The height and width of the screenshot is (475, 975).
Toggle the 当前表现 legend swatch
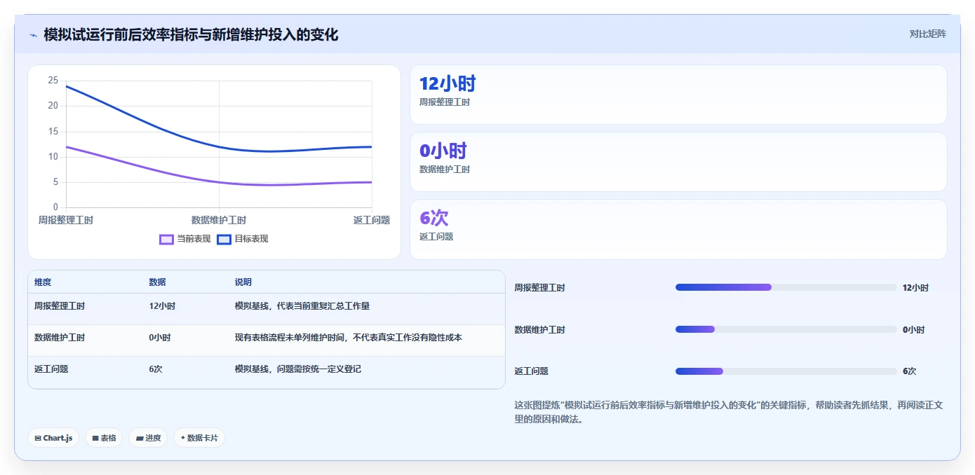click(166, 239)
